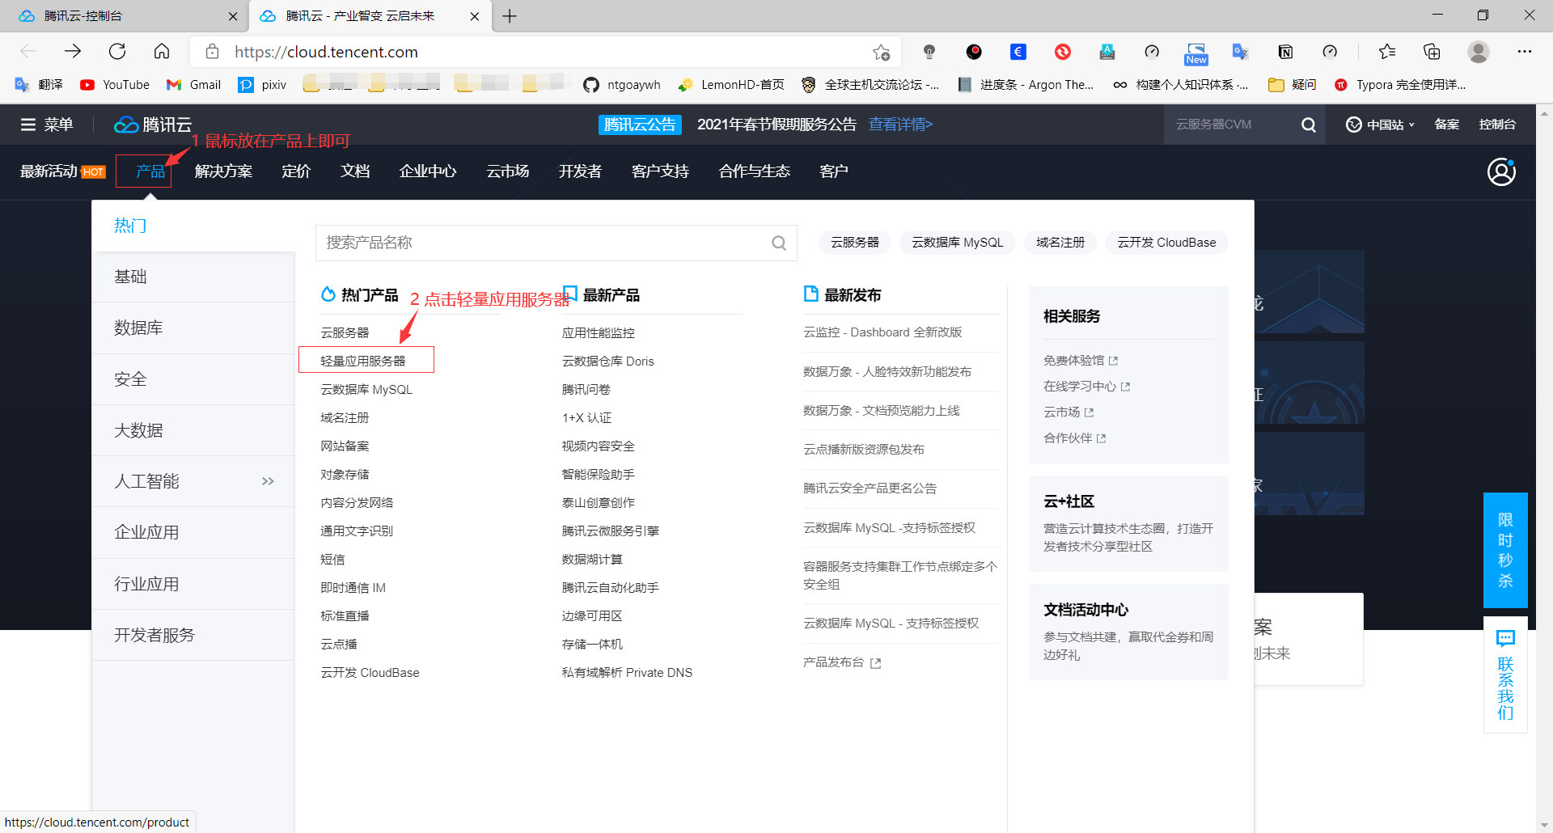Click the browser back arrow
Screen dimensions: 1553x833
click(x=28, y=52)
